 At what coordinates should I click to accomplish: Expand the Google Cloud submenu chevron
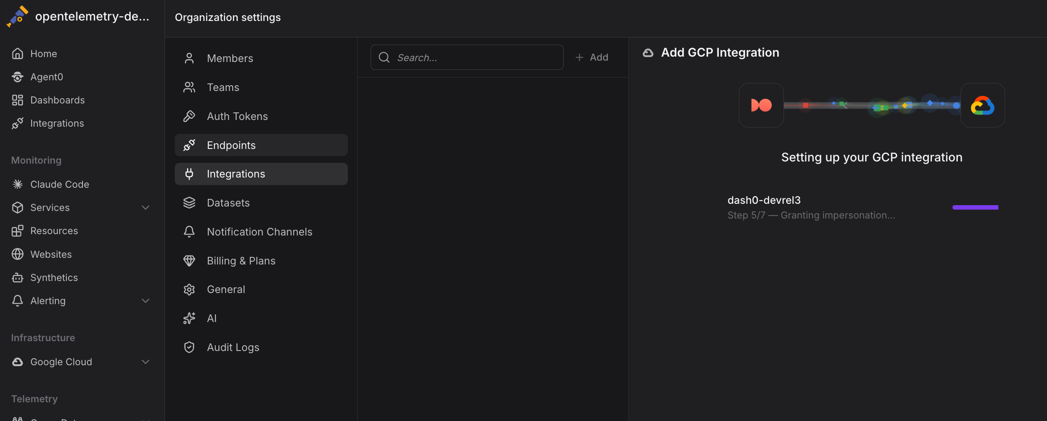coord(145,362)
